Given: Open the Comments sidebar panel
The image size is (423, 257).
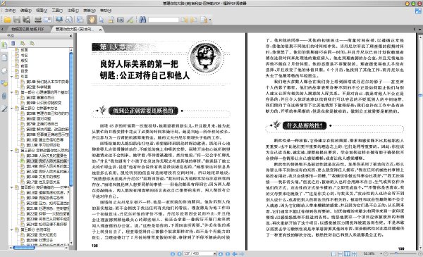Looking at the screenshot, I should click(x=4, y=83).
